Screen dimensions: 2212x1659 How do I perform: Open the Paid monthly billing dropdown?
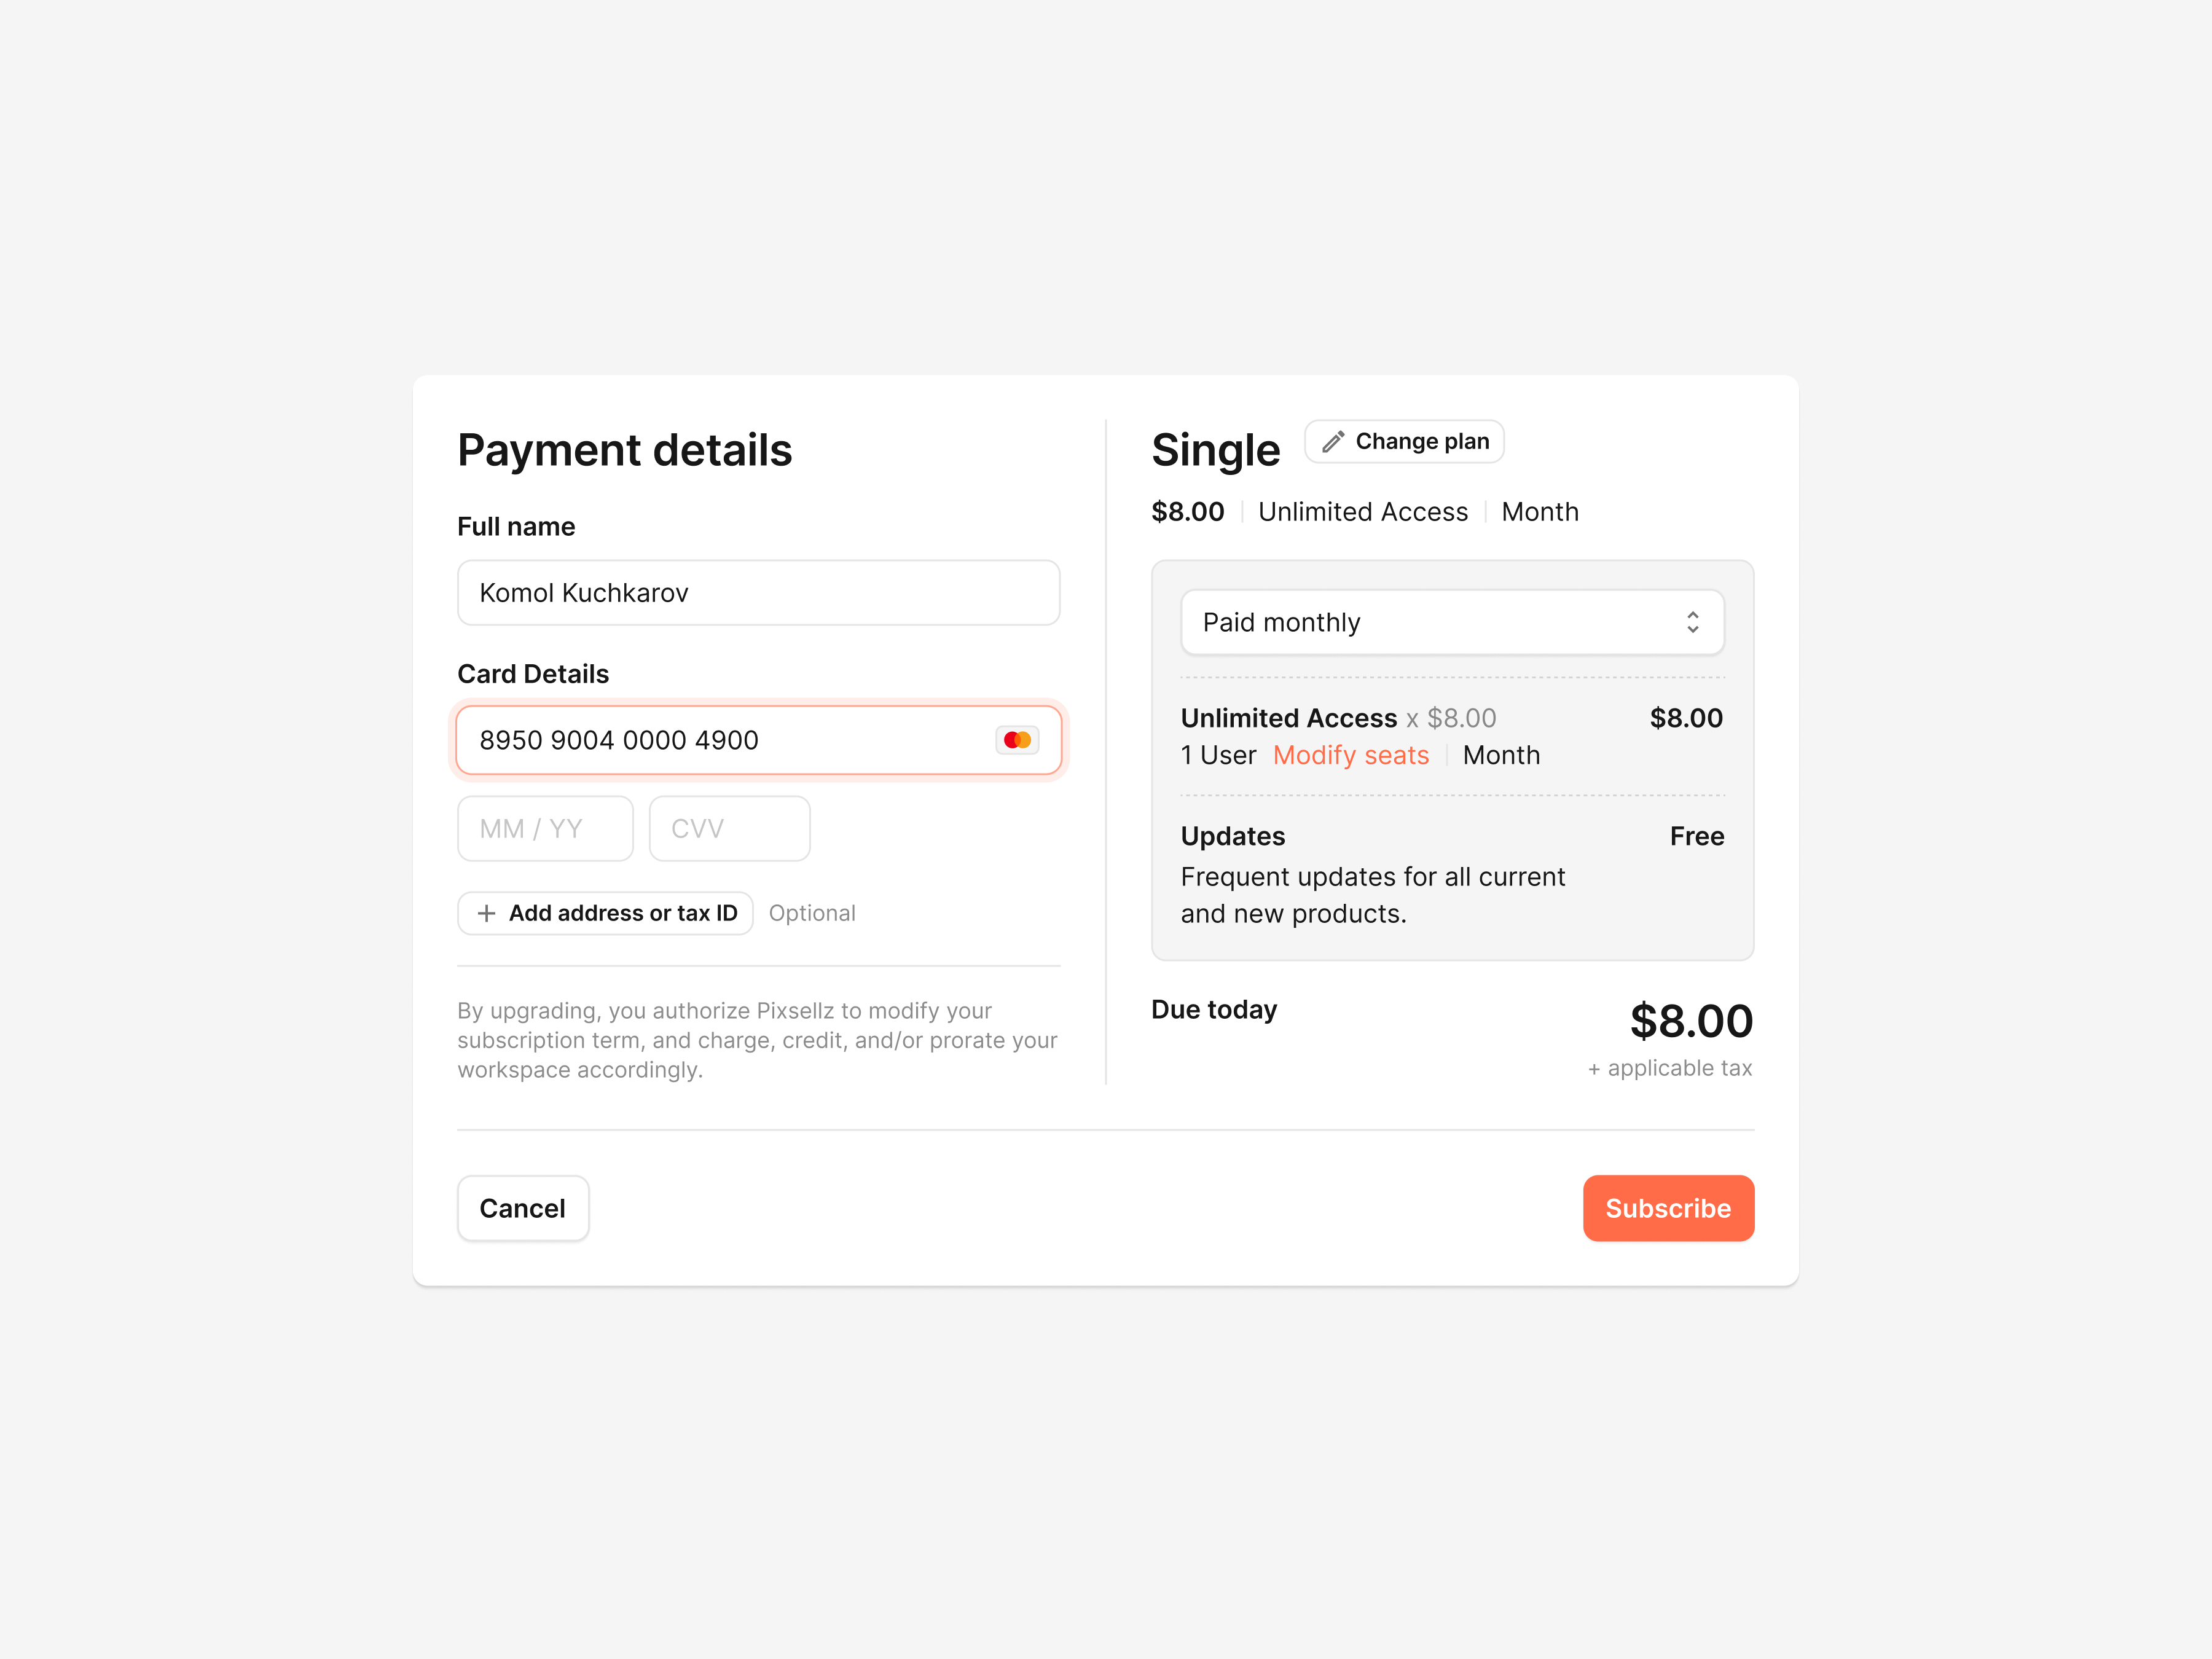pyautogui.click(x=1451, y=622)
